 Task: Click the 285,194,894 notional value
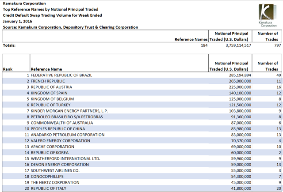coord(240,75)
